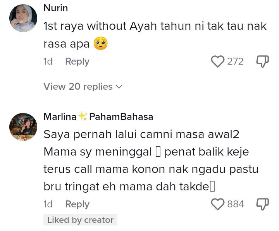Click the pleading face emoji in Nurin's comment
The width and height of the screenshot is (279, 231).
click(x=101, y=44)
